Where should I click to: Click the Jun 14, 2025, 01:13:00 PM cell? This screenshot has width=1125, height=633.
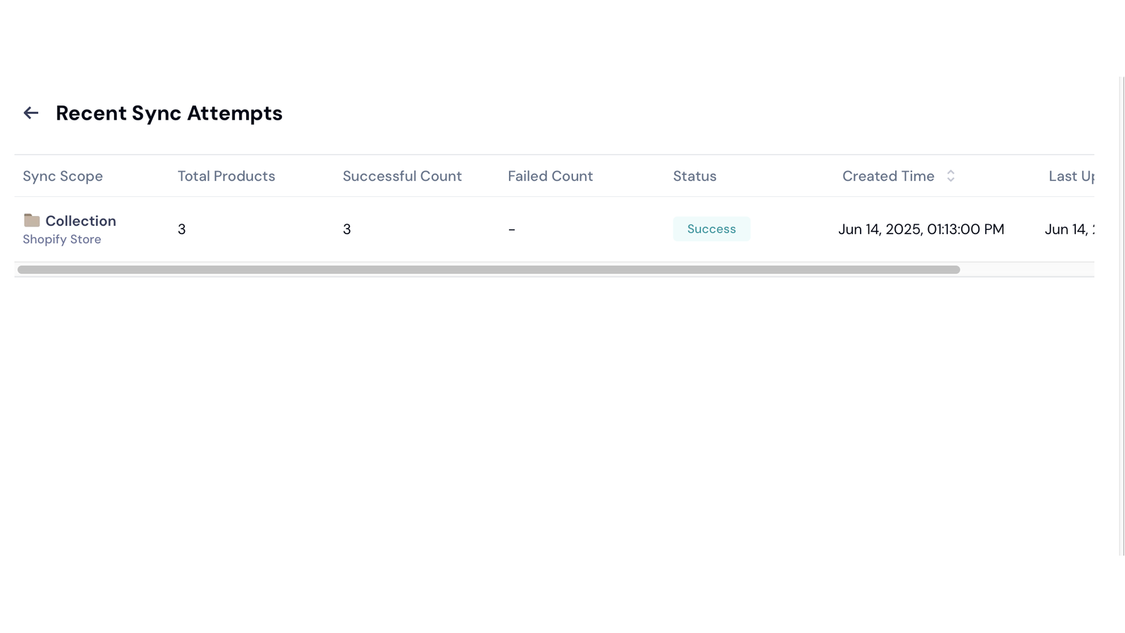click(x=921, y=229)
